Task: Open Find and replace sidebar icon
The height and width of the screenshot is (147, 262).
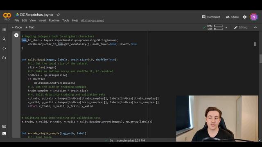Action: pyautogui.click(x=4, y=39)
